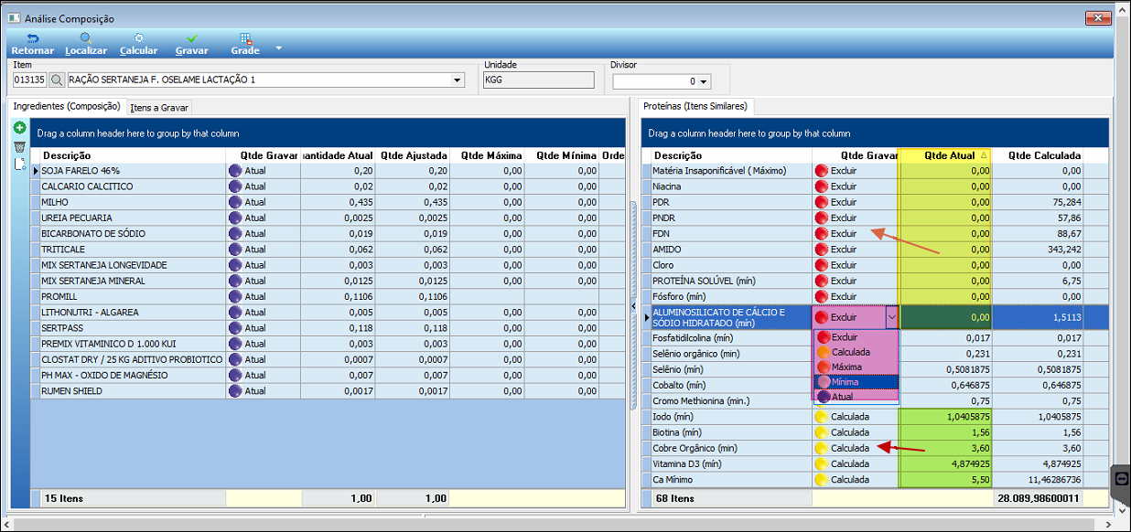Click the item code field 013135

(x=29, y=80)
